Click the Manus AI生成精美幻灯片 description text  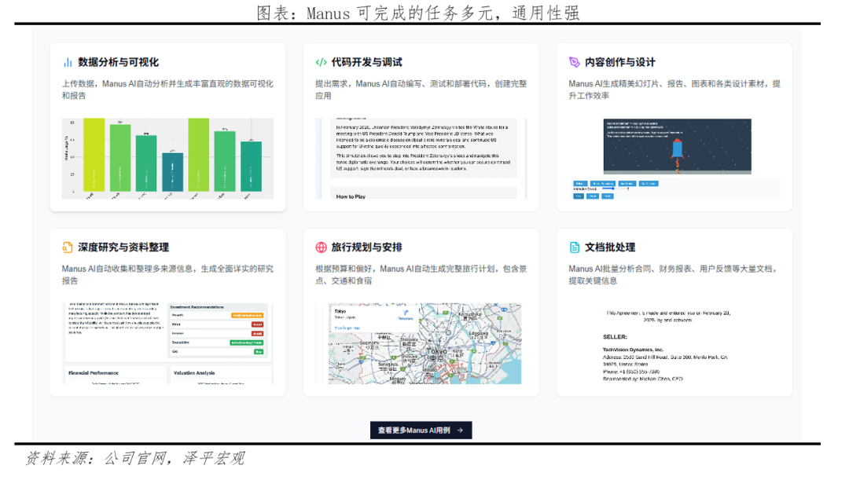click(x=674, y=90)
